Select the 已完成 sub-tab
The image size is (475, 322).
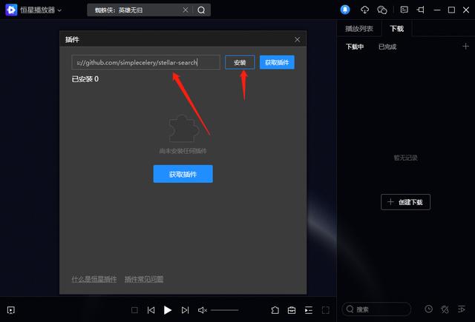(387, 47)
